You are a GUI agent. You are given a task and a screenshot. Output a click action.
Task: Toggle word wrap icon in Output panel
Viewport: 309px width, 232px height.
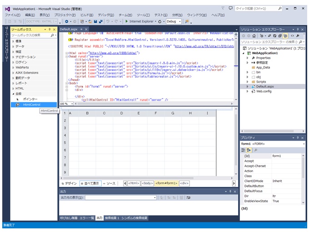pyautogui.click(x=189, y=198)
